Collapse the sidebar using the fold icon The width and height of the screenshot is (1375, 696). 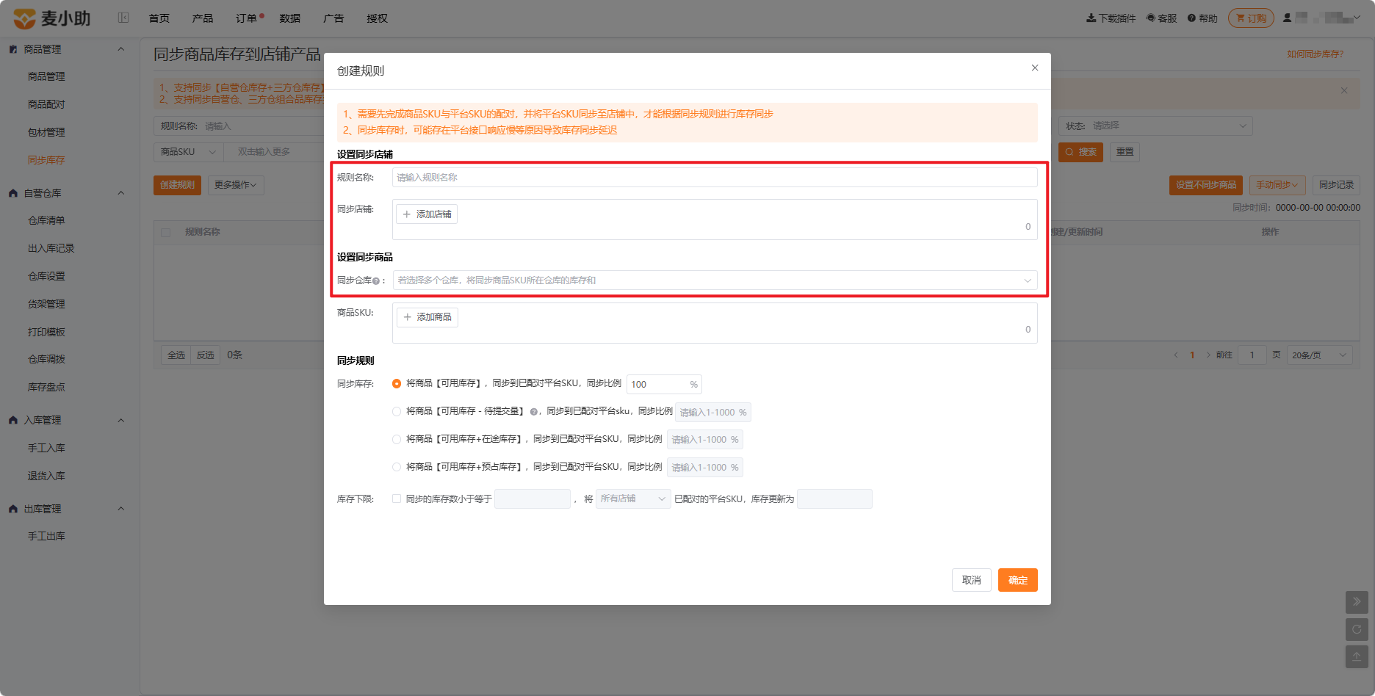(123, 18)
